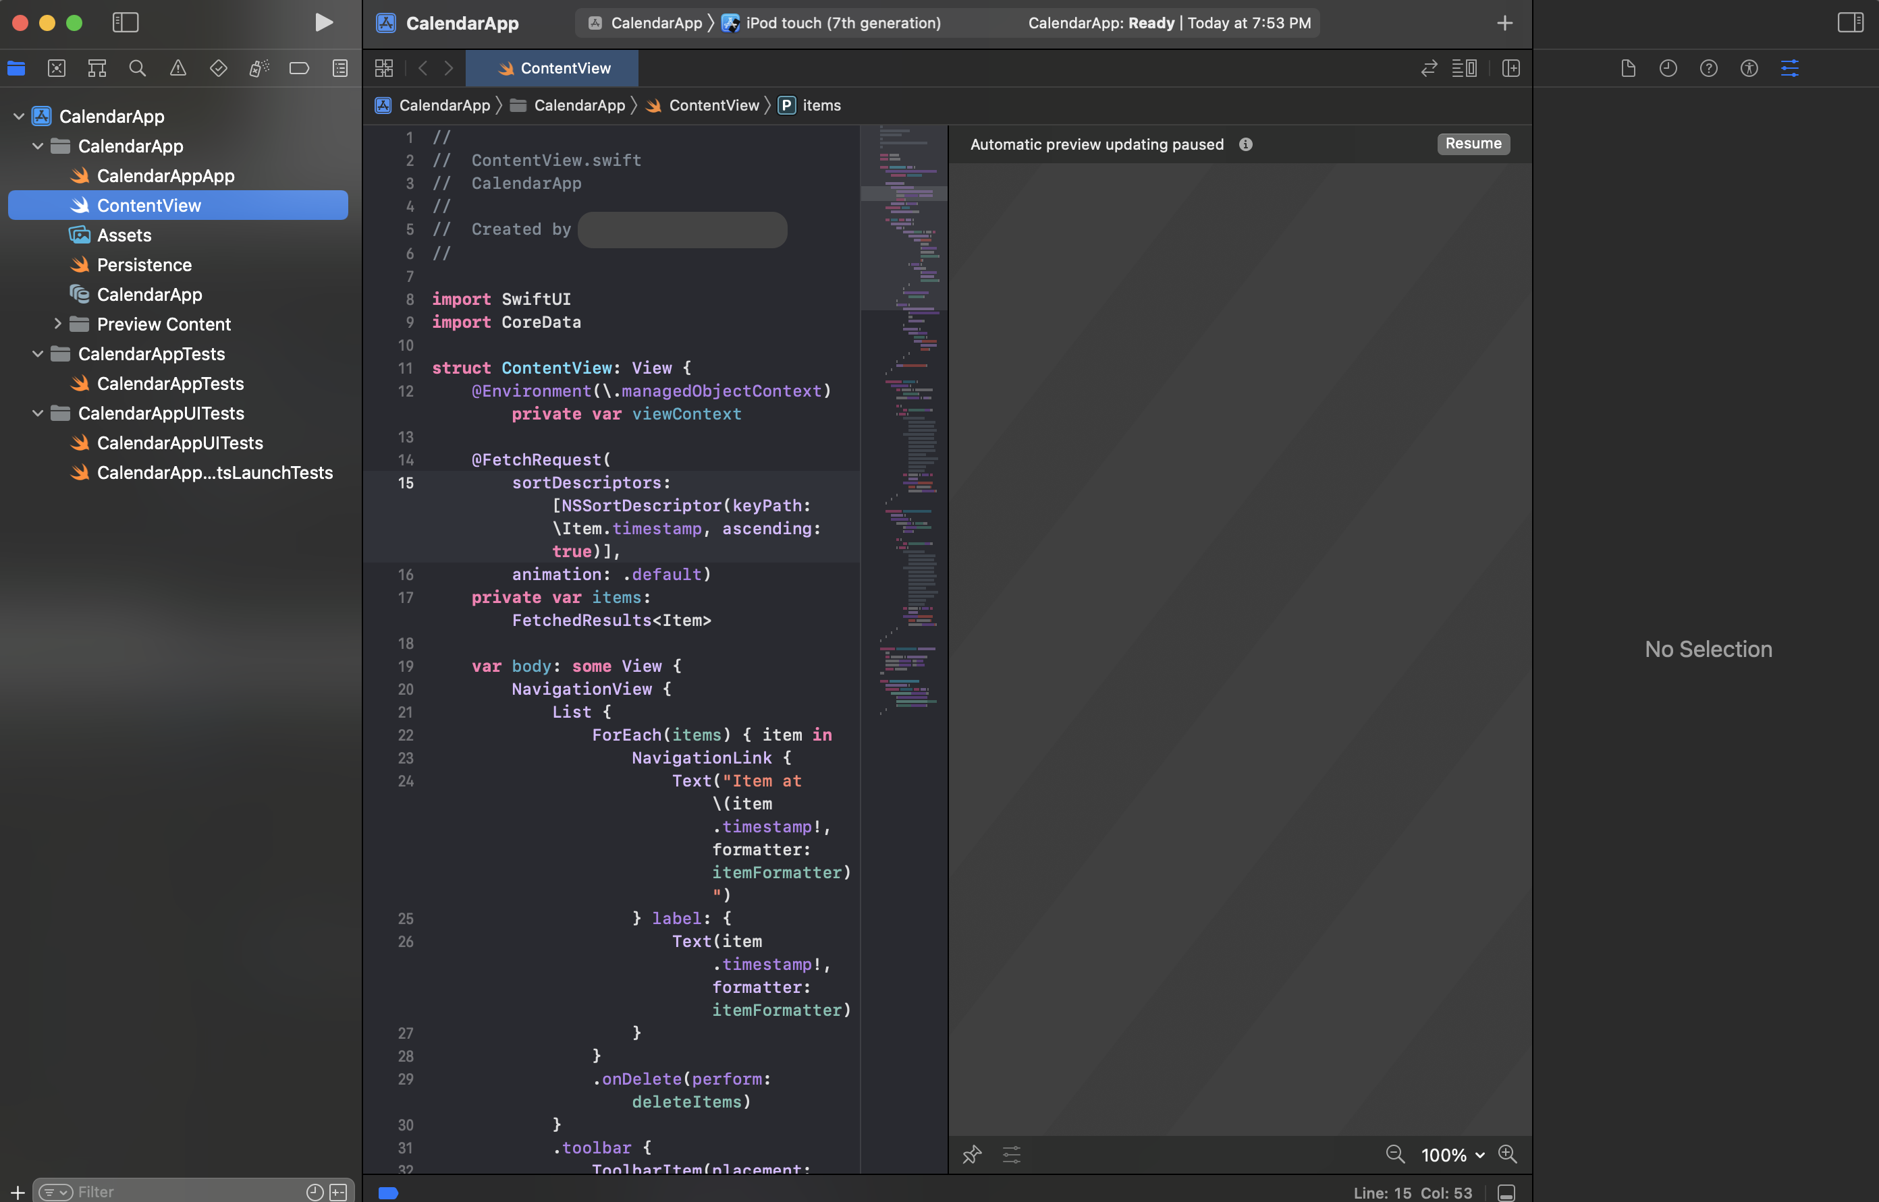The width and height of the screenshot is (1879, 1202).
Task: Open the related items grid menu
Action: pyautogui.click(x=384, y=69)
